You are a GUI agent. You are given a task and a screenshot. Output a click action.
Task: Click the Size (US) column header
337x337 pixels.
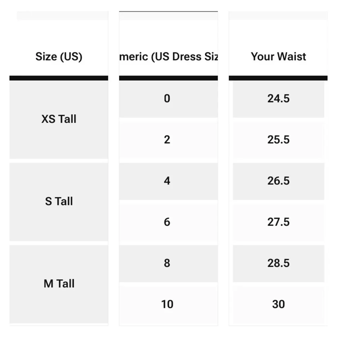click(x=59, y=57)
